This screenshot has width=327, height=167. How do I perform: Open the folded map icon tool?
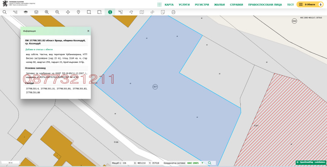pyautogui.click(x=142, y=12)
